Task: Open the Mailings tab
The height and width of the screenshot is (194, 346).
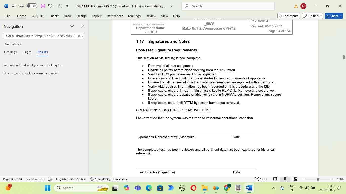Action: pyautogui.click(x=134, y=16)
